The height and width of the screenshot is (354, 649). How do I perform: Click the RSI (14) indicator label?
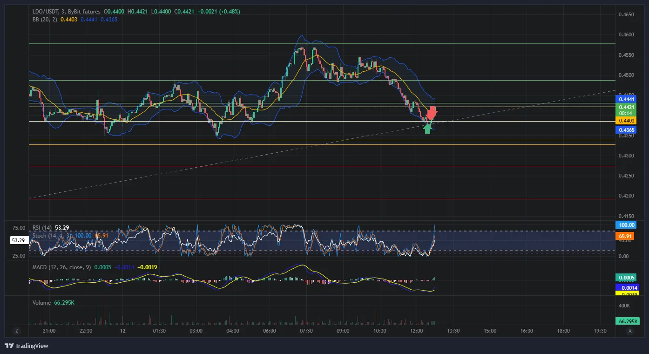(x=42, y=228)
